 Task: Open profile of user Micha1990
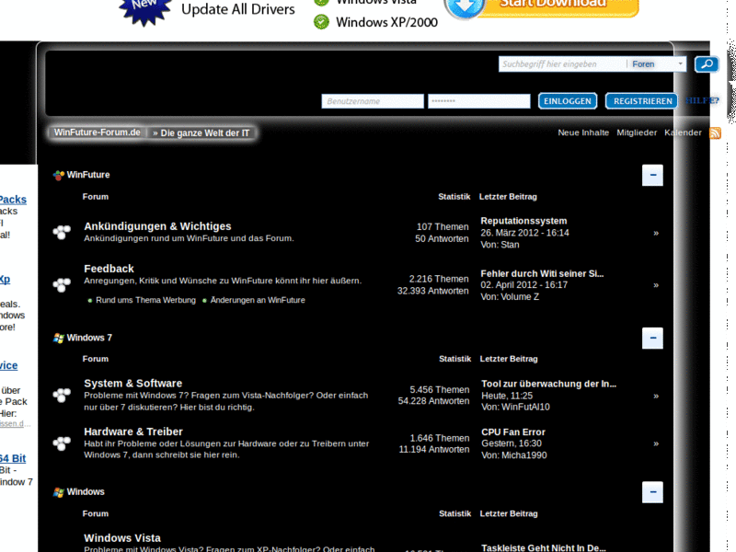(x=523, y=455)
